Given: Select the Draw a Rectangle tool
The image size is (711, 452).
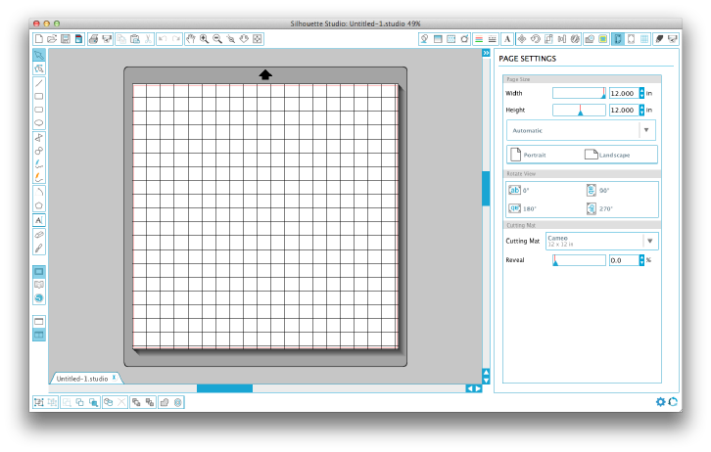Looking at the screenshot, I should click(x=39, y=96).
